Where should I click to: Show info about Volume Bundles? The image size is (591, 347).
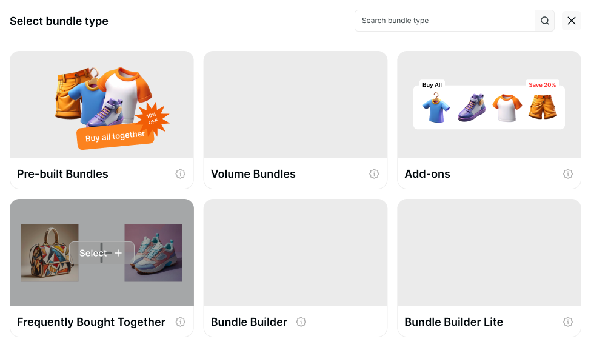click(374, 174)
